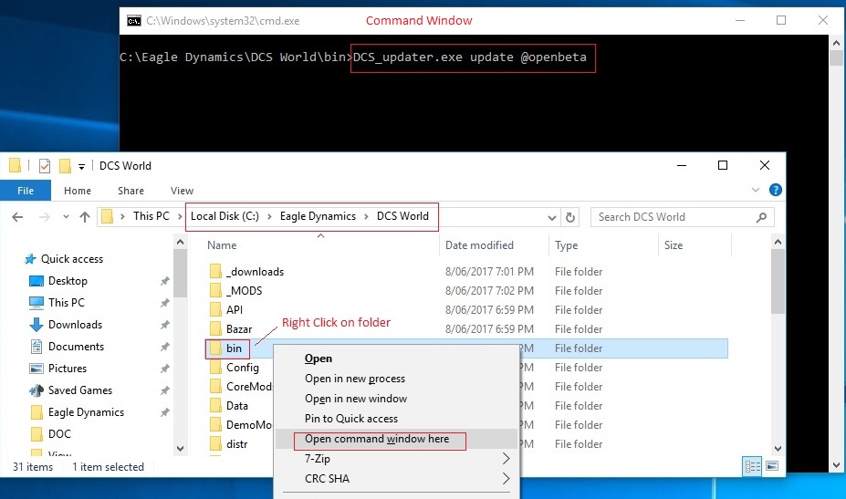The image size is (846, 499).
Task: Expand the ribbon with the chevron
Action: [756, 190]
